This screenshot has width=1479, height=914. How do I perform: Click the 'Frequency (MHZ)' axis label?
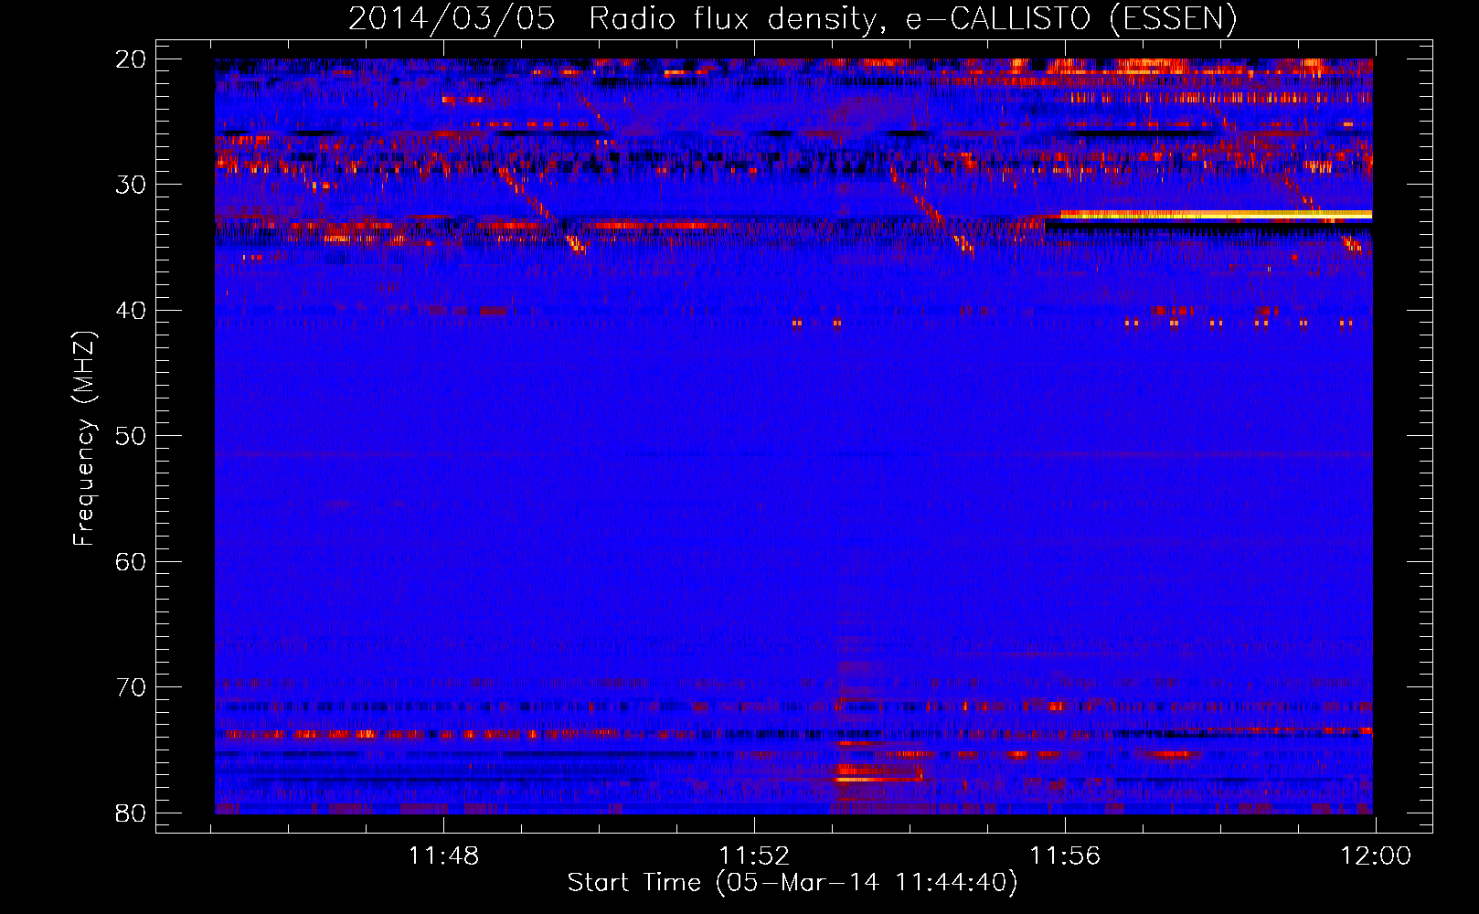click(x=83, y=439)
